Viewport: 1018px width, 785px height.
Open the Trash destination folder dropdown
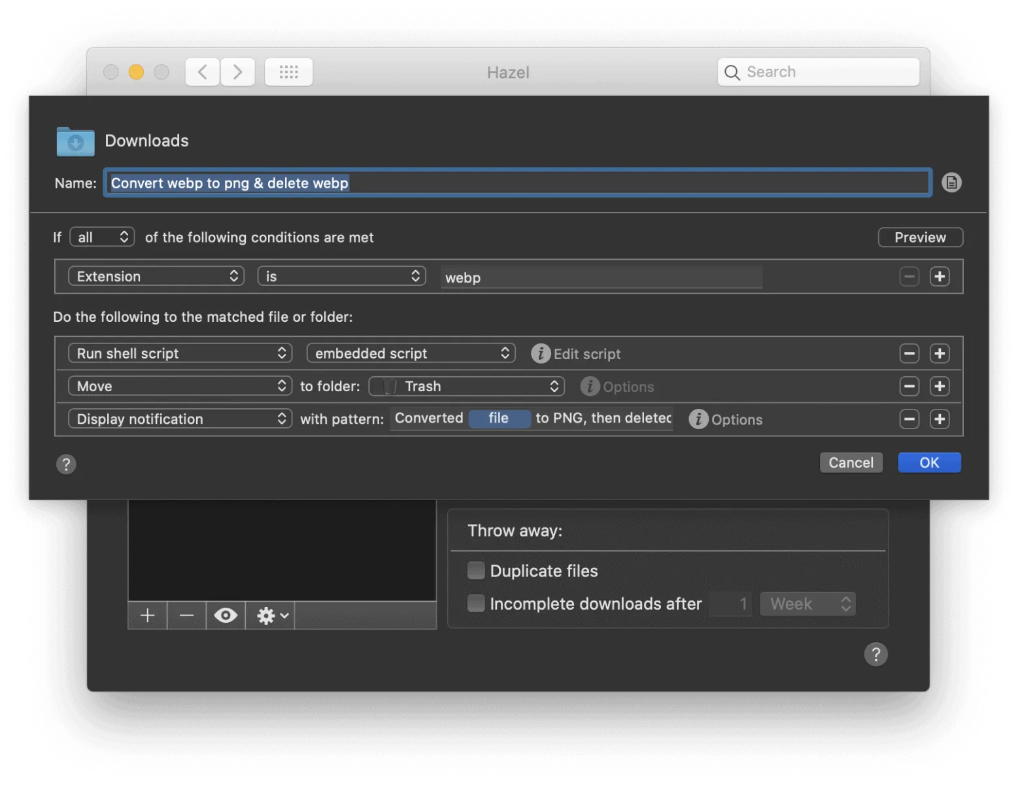click(x=466, y=386)
